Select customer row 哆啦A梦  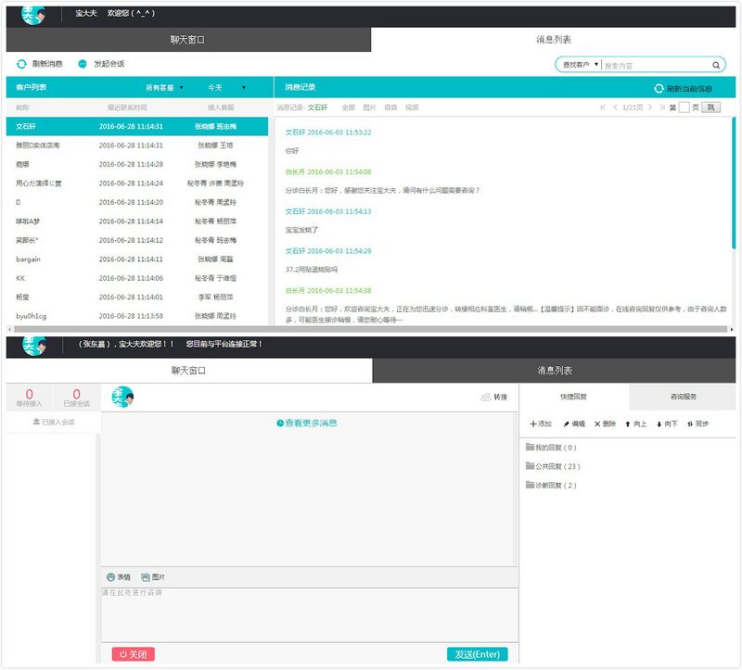pos(136,221)
